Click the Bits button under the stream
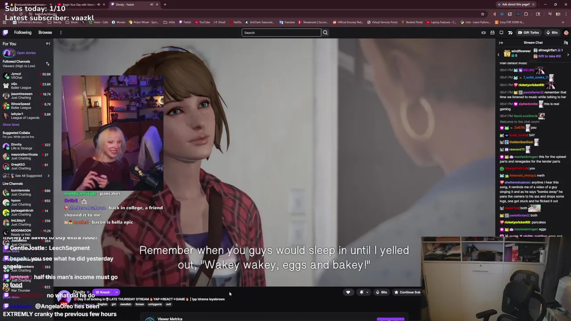Screen dimensions: 571x321 pyautogui.click(x=381, y=292)
